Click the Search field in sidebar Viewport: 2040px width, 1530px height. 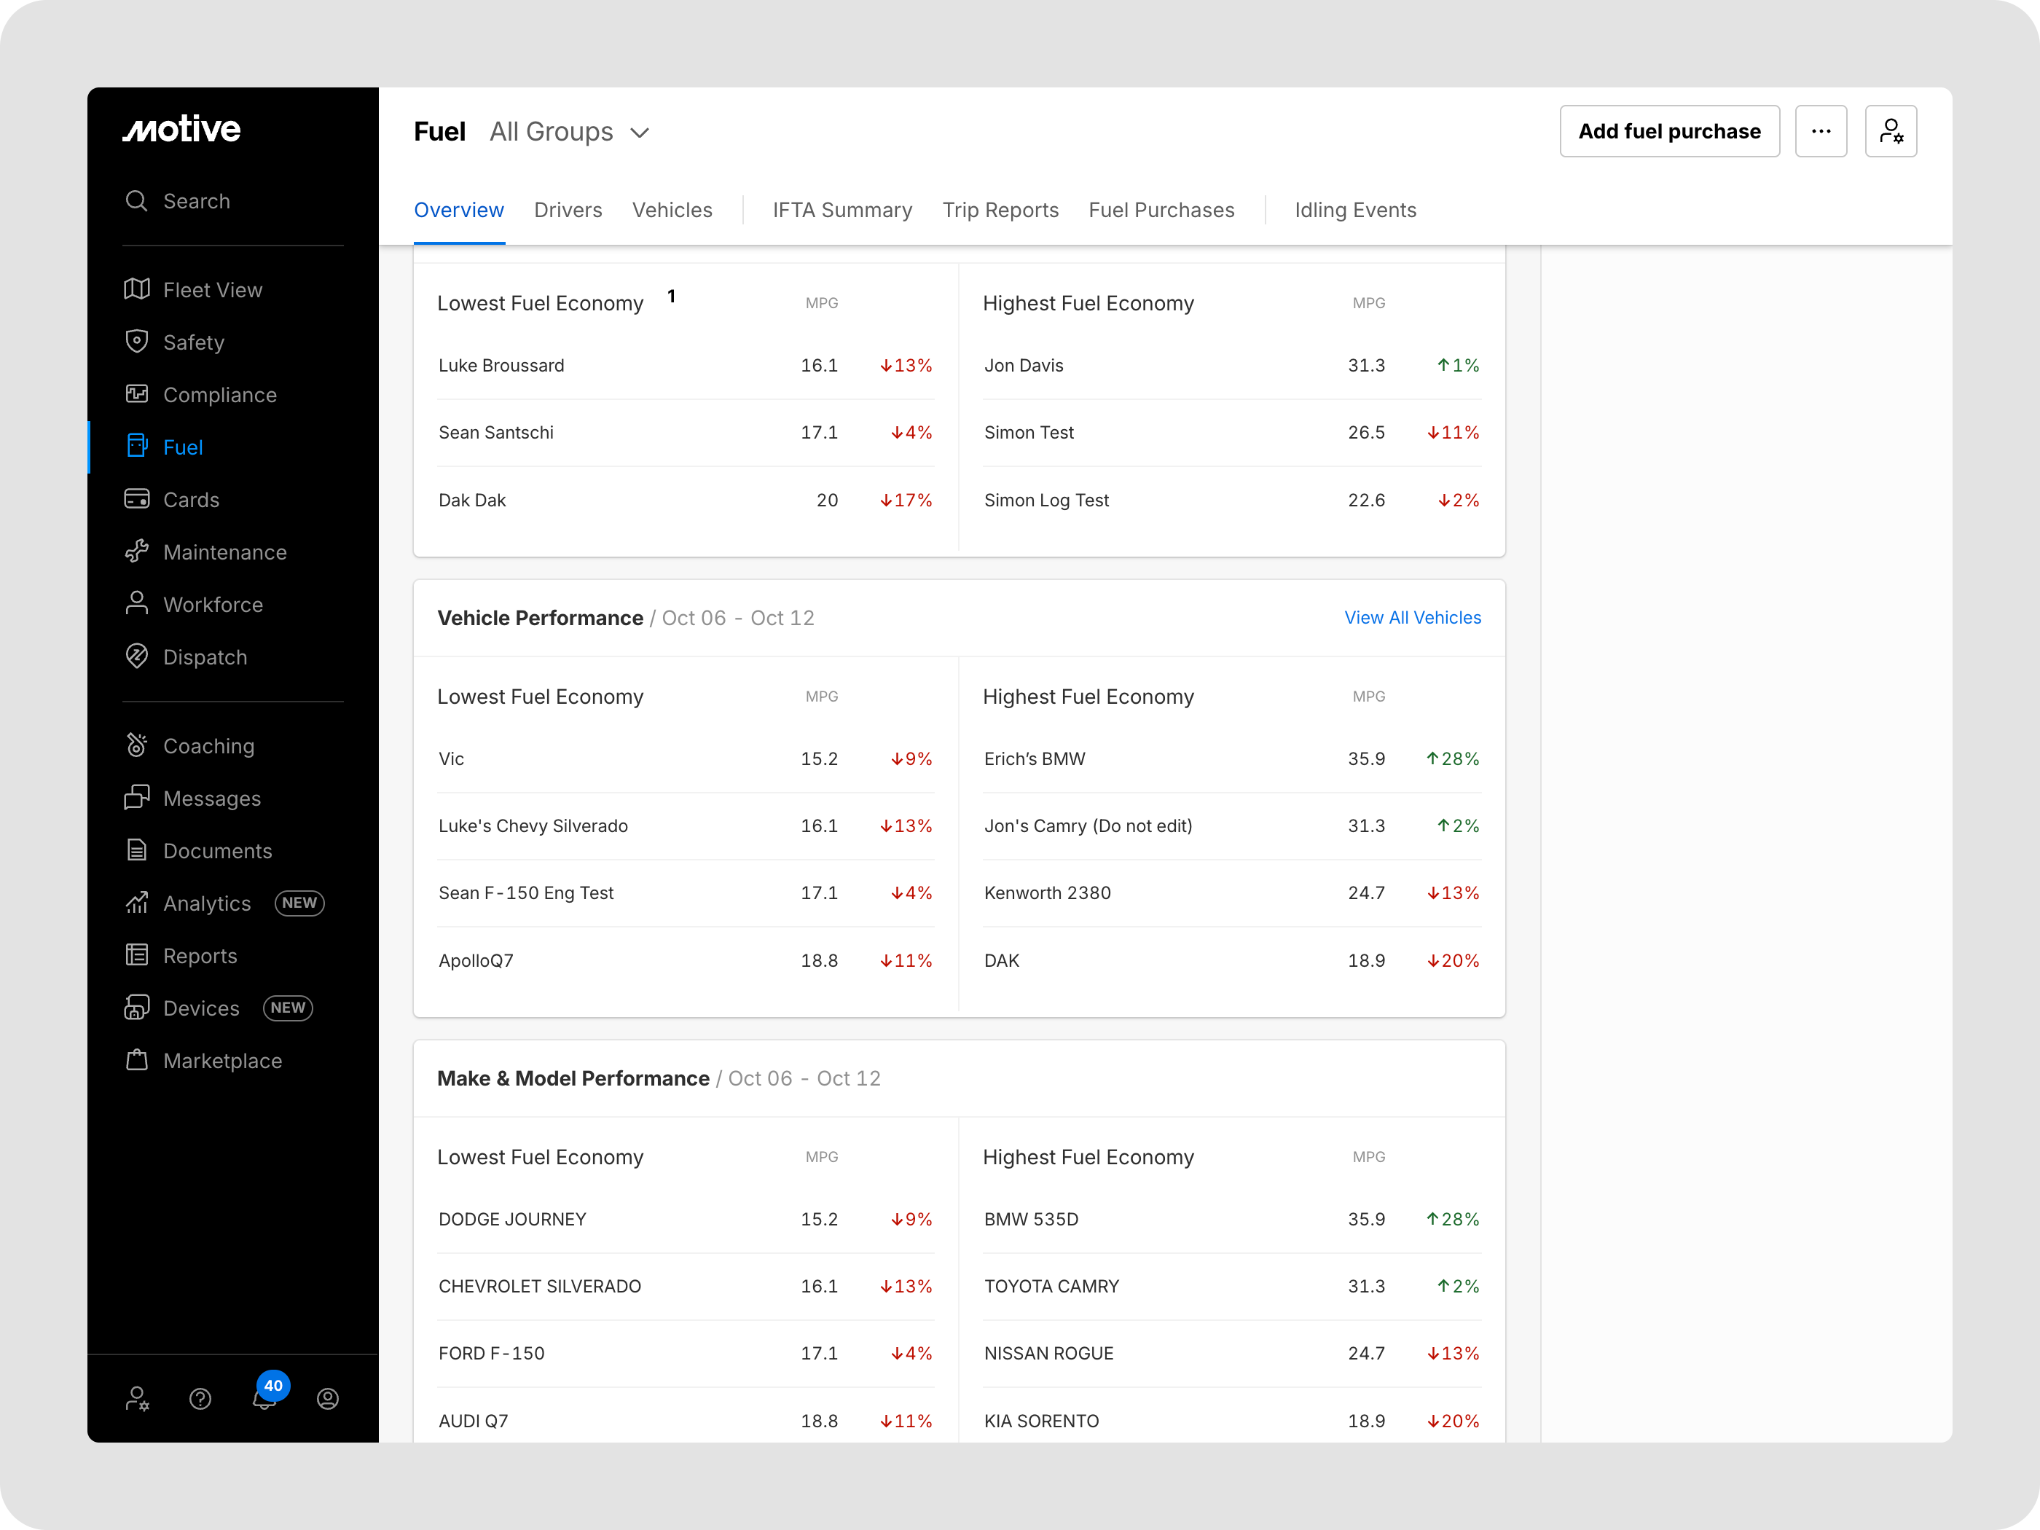(197, 201)
